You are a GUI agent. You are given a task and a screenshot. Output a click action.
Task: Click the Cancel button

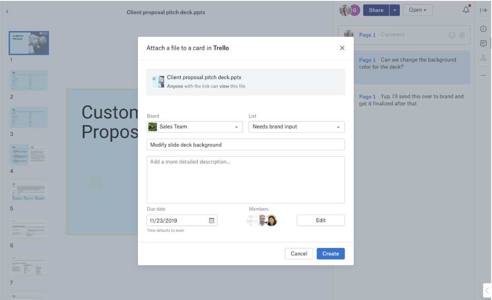299,254
